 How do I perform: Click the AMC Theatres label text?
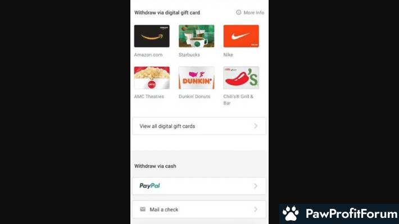(x=149, y=96)
